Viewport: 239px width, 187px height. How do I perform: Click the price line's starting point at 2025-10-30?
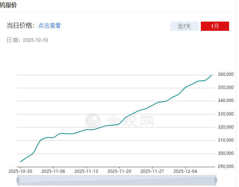coord(21,162)
